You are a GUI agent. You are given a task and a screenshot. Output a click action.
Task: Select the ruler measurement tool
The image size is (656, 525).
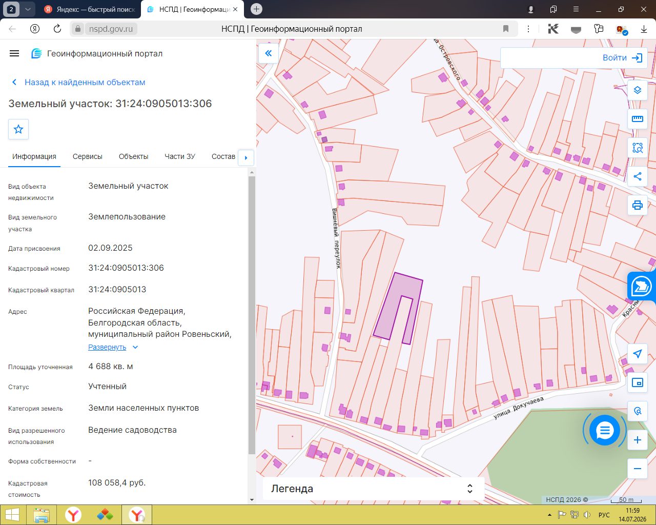[x=638, y=119]
